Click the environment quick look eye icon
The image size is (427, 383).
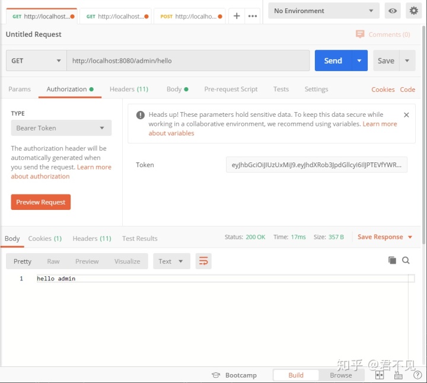(393, 11)
